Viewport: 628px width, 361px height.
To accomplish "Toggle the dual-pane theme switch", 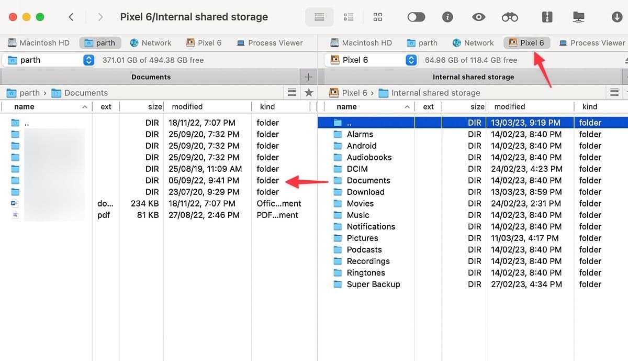I will [416, 17].
